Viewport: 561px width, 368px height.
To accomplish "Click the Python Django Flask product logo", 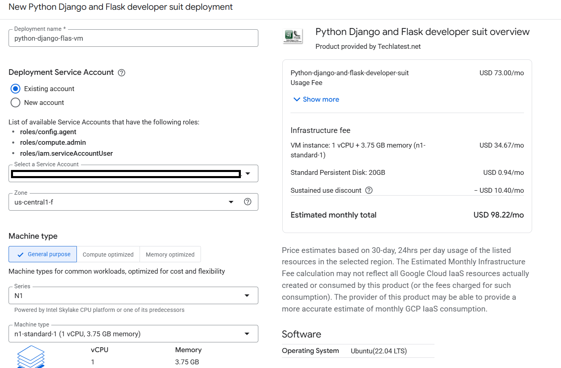I will (293, 36).
